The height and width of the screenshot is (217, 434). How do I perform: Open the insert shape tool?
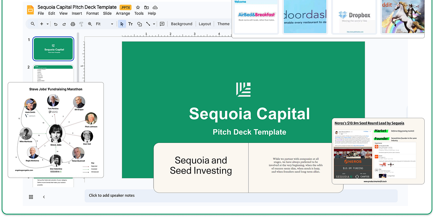(139, 24)
